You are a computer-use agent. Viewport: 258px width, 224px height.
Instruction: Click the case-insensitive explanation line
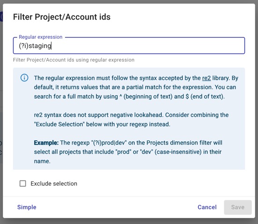[128, 152]
